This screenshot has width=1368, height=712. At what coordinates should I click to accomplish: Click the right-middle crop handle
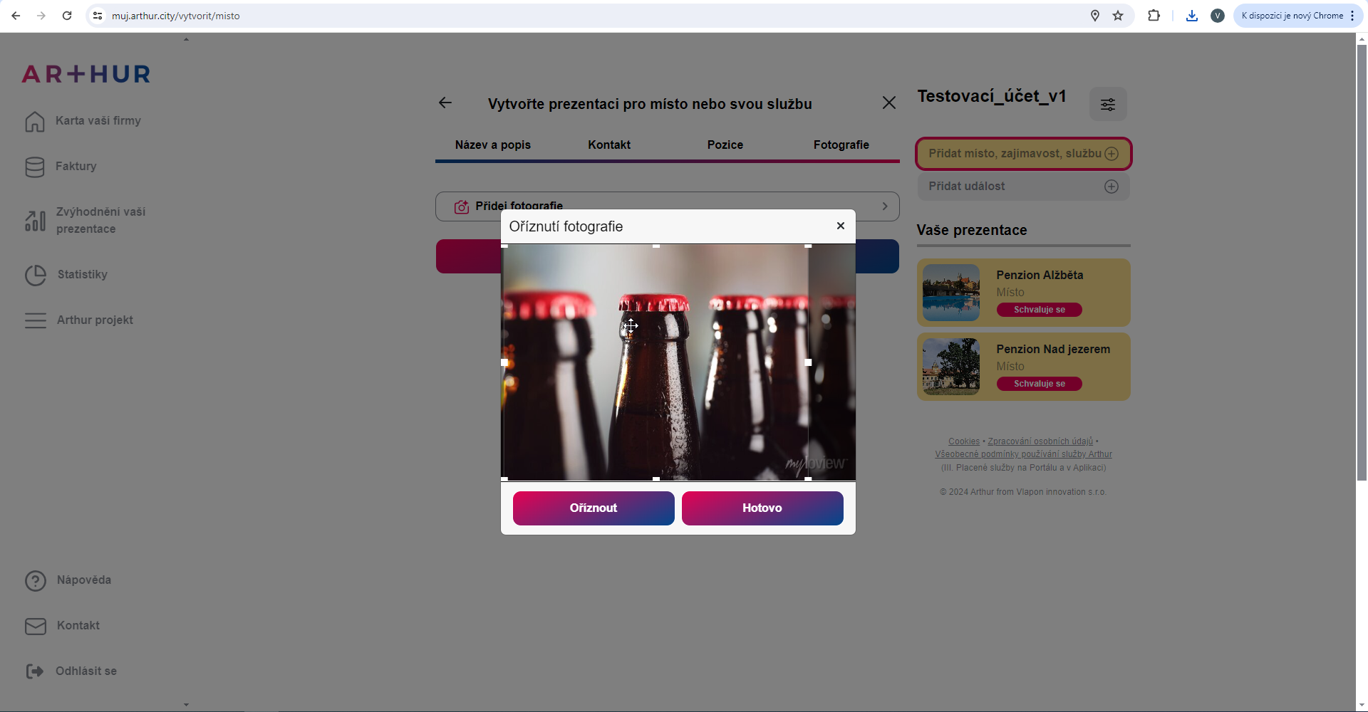[x=808, y=362]
